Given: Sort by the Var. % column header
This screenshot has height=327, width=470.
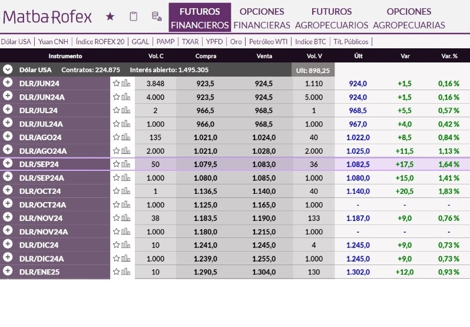Looking at the screenshot, I should click(x=449, y=56).
